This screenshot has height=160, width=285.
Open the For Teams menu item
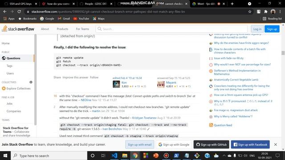coord(82,29)
